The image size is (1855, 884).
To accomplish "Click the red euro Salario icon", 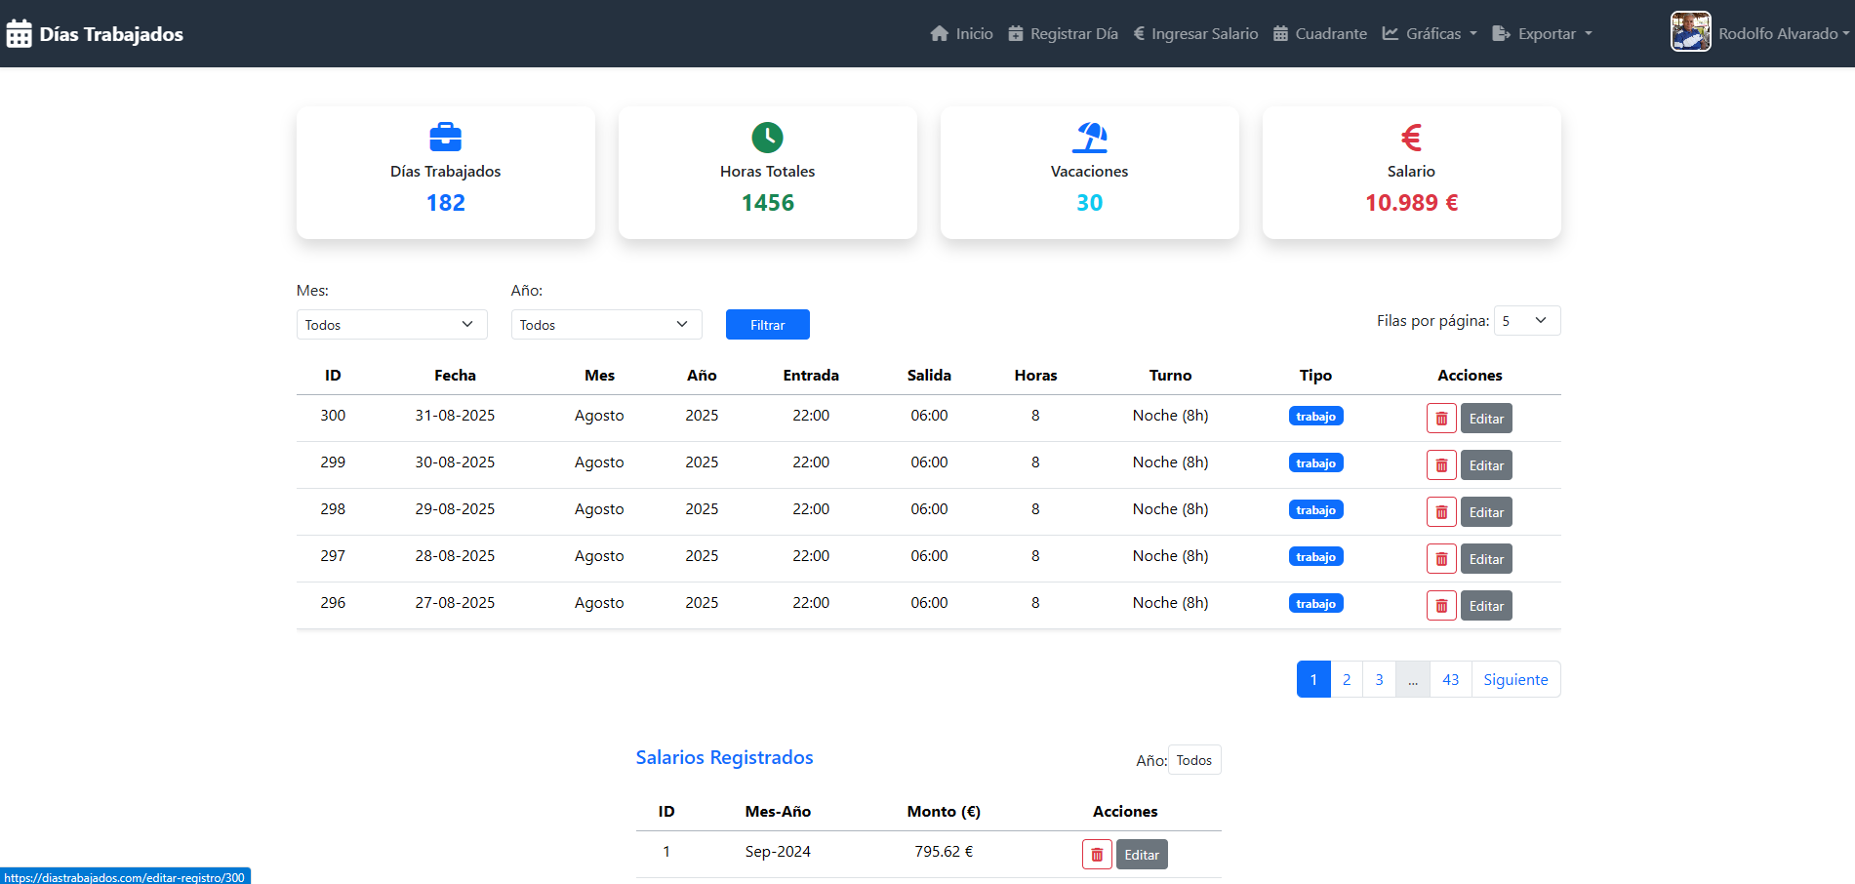I will [1411, 138].
